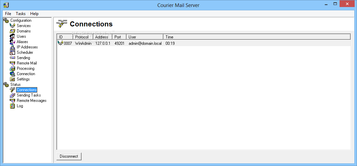Select Processing in the tree
This screenshot has width=357, height=166.
[25, 68]
